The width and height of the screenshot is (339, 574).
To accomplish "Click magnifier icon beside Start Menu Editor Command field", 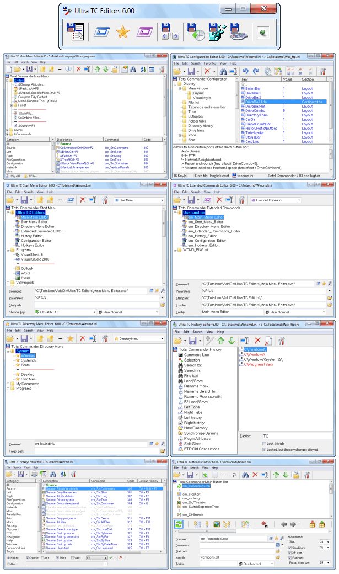I will [163, 291].
